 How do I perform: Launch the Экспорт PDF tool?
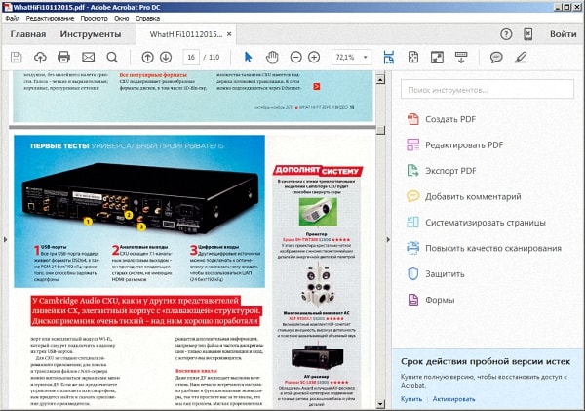(442, 171)
